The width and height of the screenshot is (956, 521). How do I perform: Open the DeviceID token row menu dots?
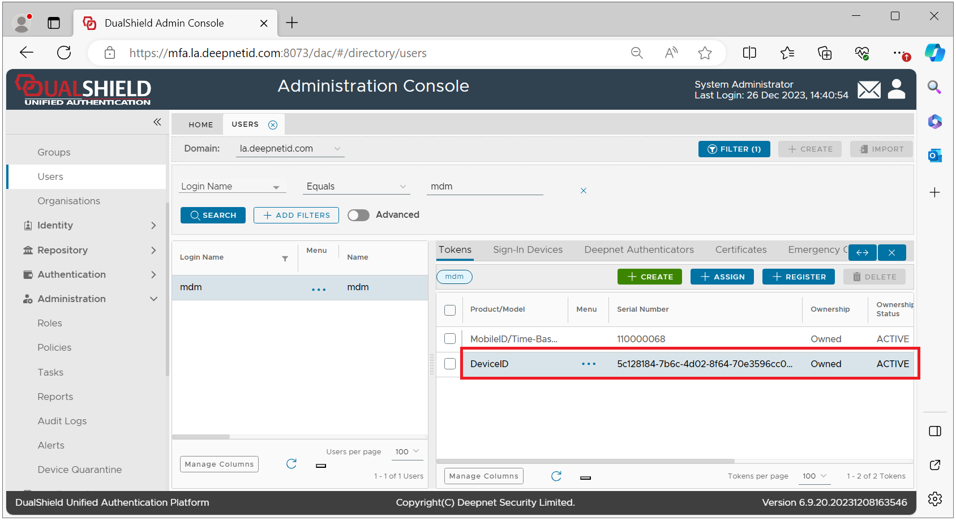click(x=588, y=364)
